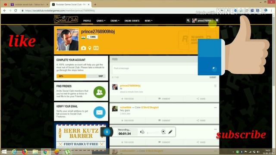276x155 pixels.
Task: Open a new browser tab
Action: pos(95,4)
